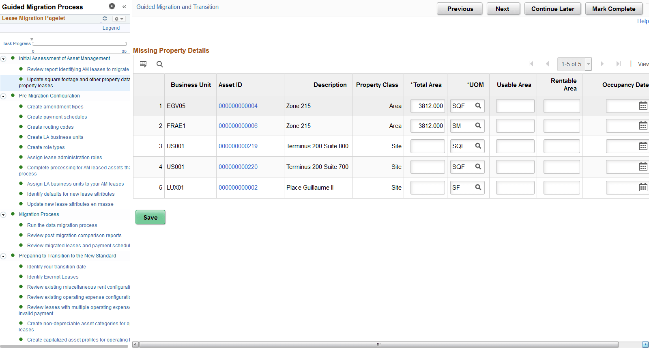Click the Previous button
The height and width of the screenshot is (348, 649).
pos(460,9)
